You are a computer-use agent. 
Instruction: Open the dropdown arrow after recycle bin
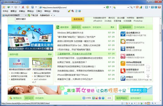[x=36, y=7]
